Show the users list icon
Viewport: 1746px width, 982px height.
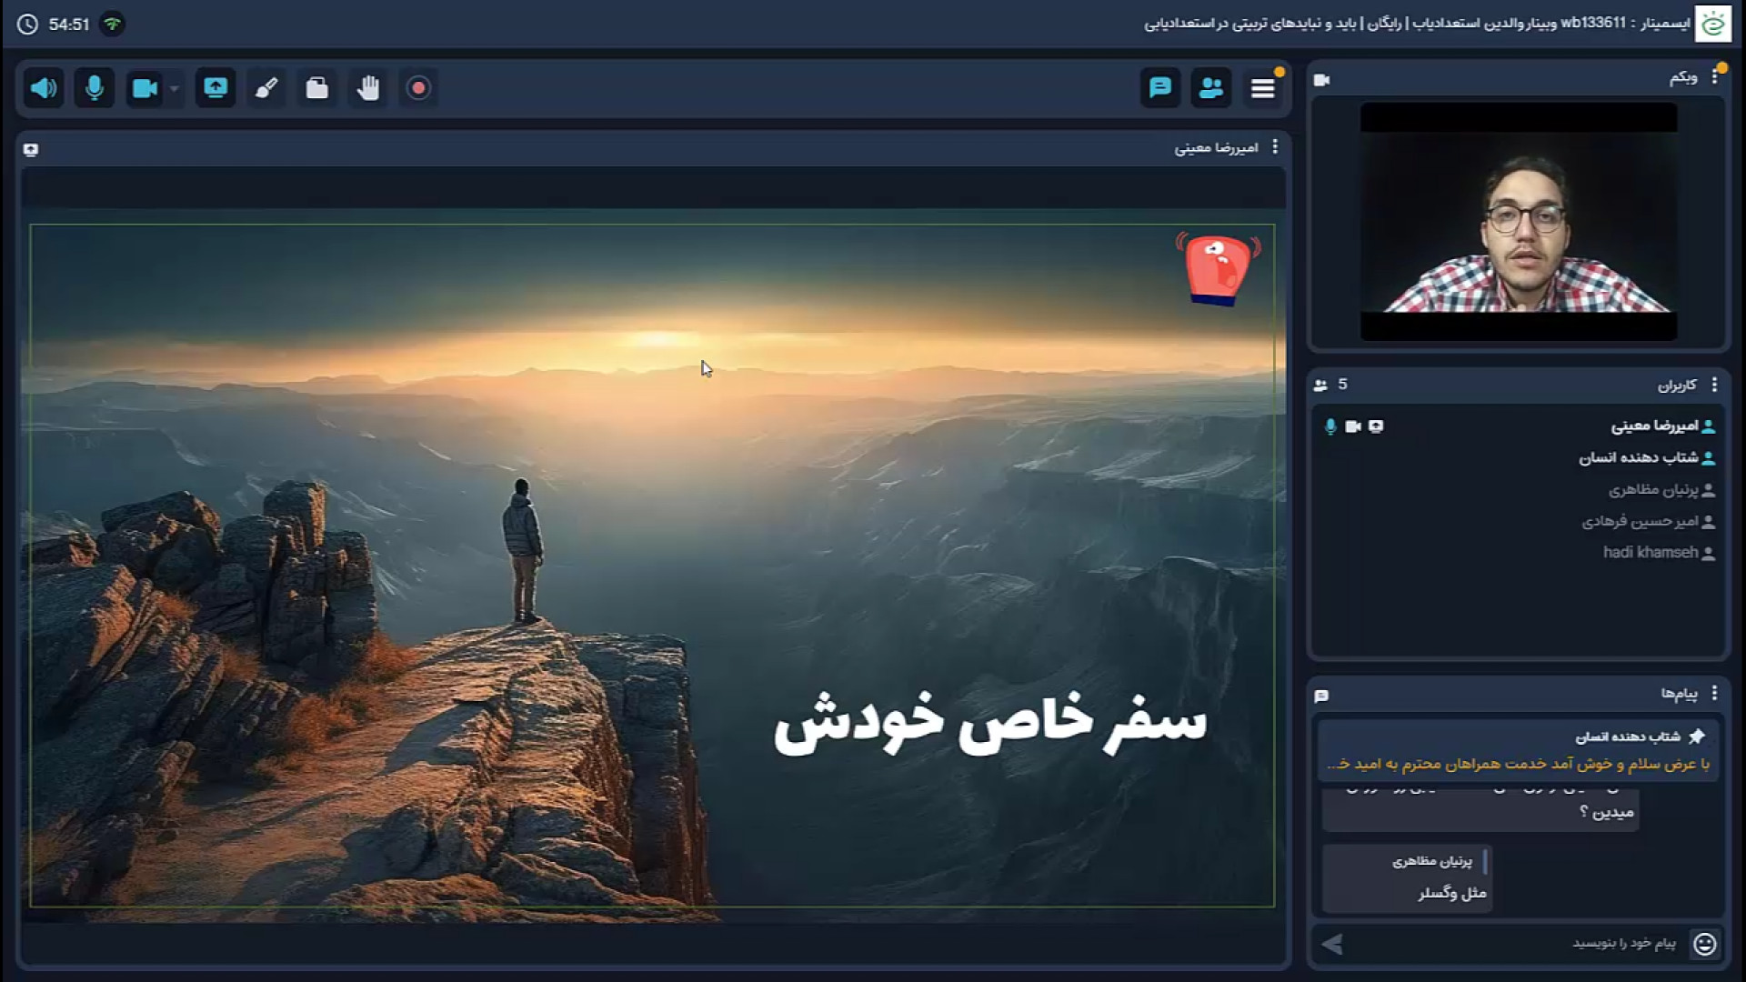(x=1210, y=88)
